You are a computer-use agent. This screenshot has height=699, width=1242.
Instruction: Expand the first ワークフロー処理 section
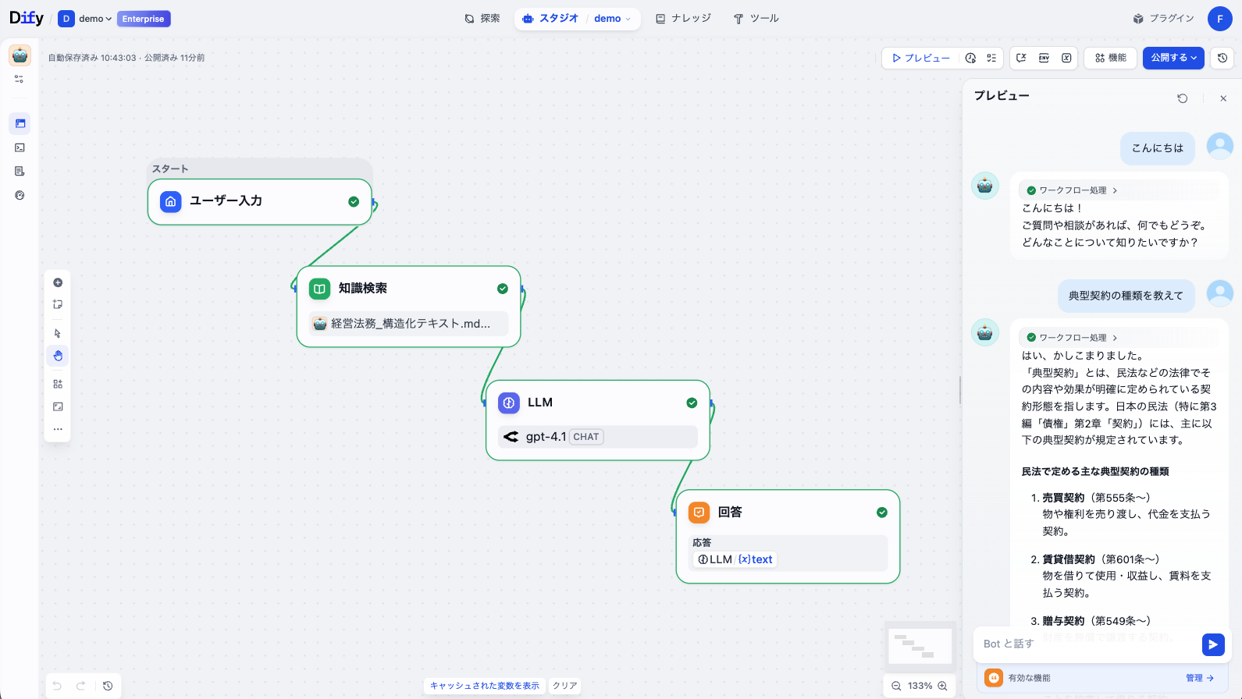click(1073, 190)
